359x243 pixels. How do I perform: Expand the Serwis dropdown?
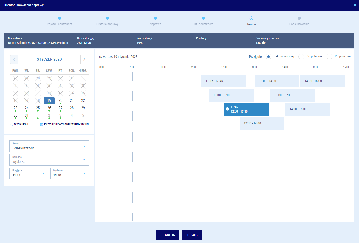84,146
